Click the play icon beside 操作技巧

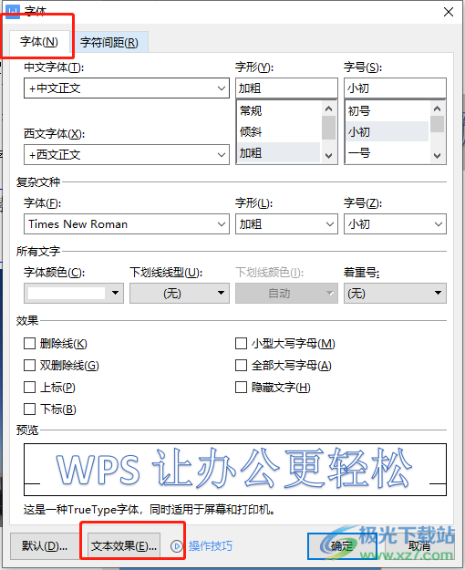click(177, 546)
